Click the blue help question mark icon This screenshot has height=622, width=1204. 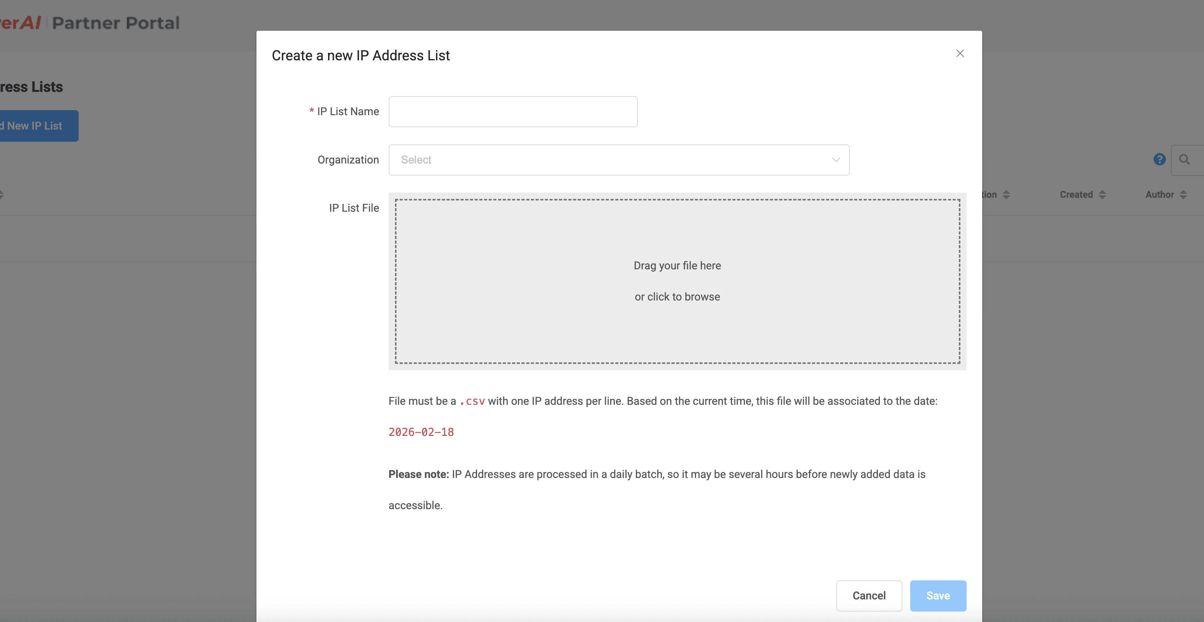pos(1159,160)
